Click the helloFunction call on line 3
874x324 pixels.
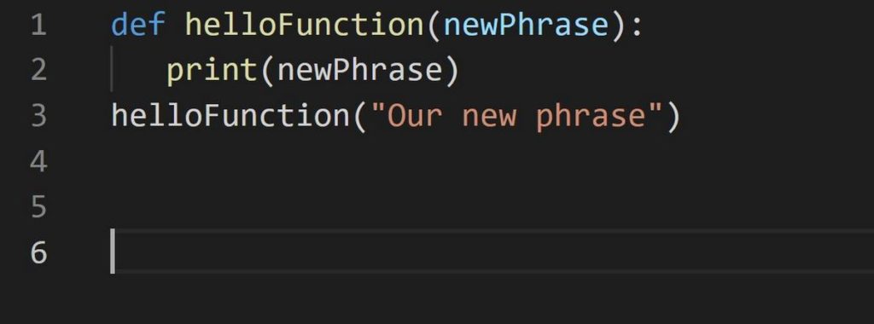[x=230, y=116]
